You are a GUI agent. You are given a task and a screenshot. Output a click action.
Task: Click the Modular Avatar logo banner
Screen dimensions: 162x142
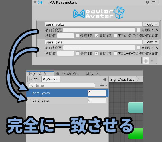99,13
